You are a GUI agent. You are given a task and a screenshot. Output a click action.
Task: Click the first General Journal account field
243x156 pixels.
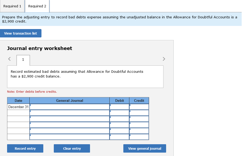70,107
